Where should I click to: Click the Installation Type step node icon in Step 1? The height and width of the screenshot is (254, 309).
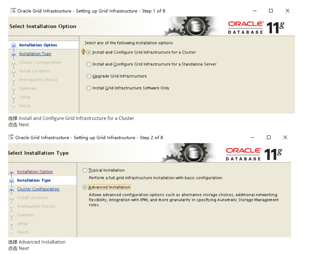tap(14, 54)
